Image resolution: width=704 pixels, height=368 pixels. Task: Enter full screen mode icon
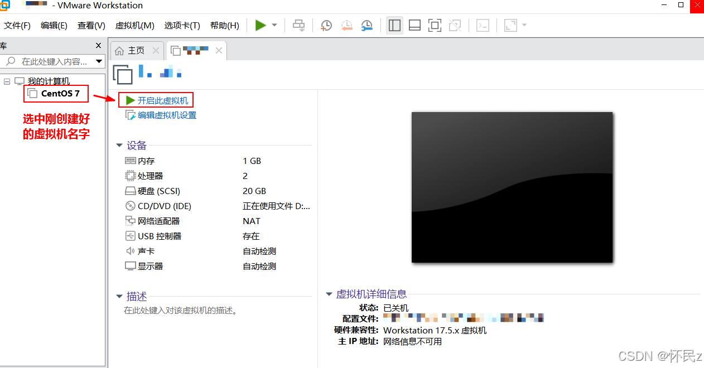point(435,25)
